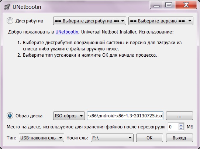
Task: Open the USB-накопитель type dropdown
Action: click(41, 138)
